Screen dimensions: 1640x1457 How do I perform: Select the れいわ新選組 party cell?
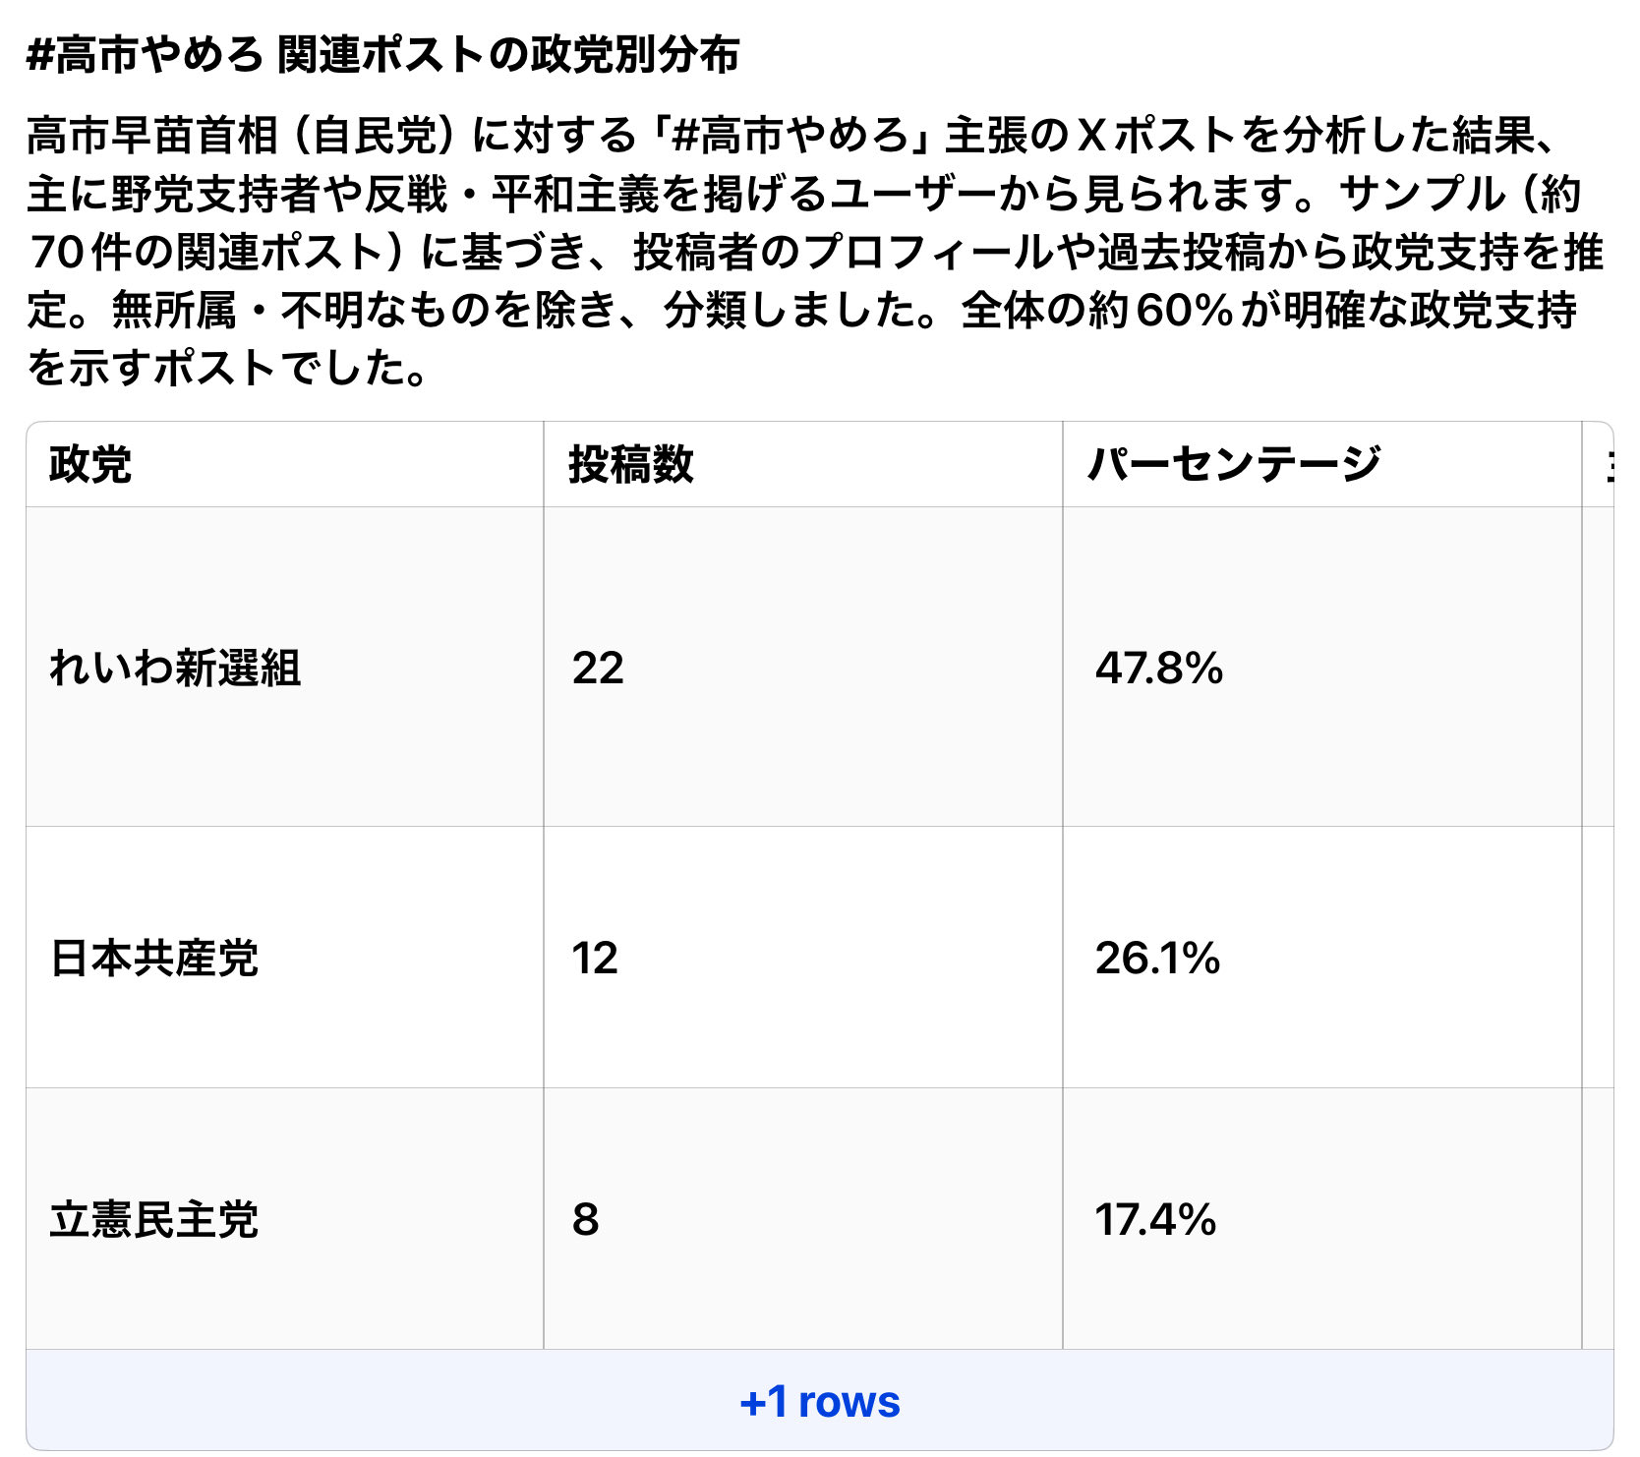pyautogui.click(x=175, y=668)
